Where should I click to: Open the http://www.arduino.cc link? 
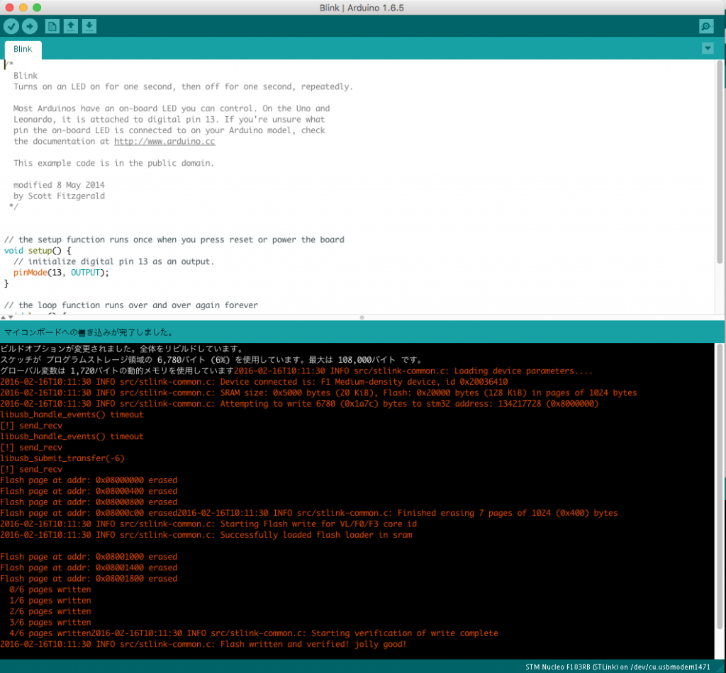pos(164,141)
